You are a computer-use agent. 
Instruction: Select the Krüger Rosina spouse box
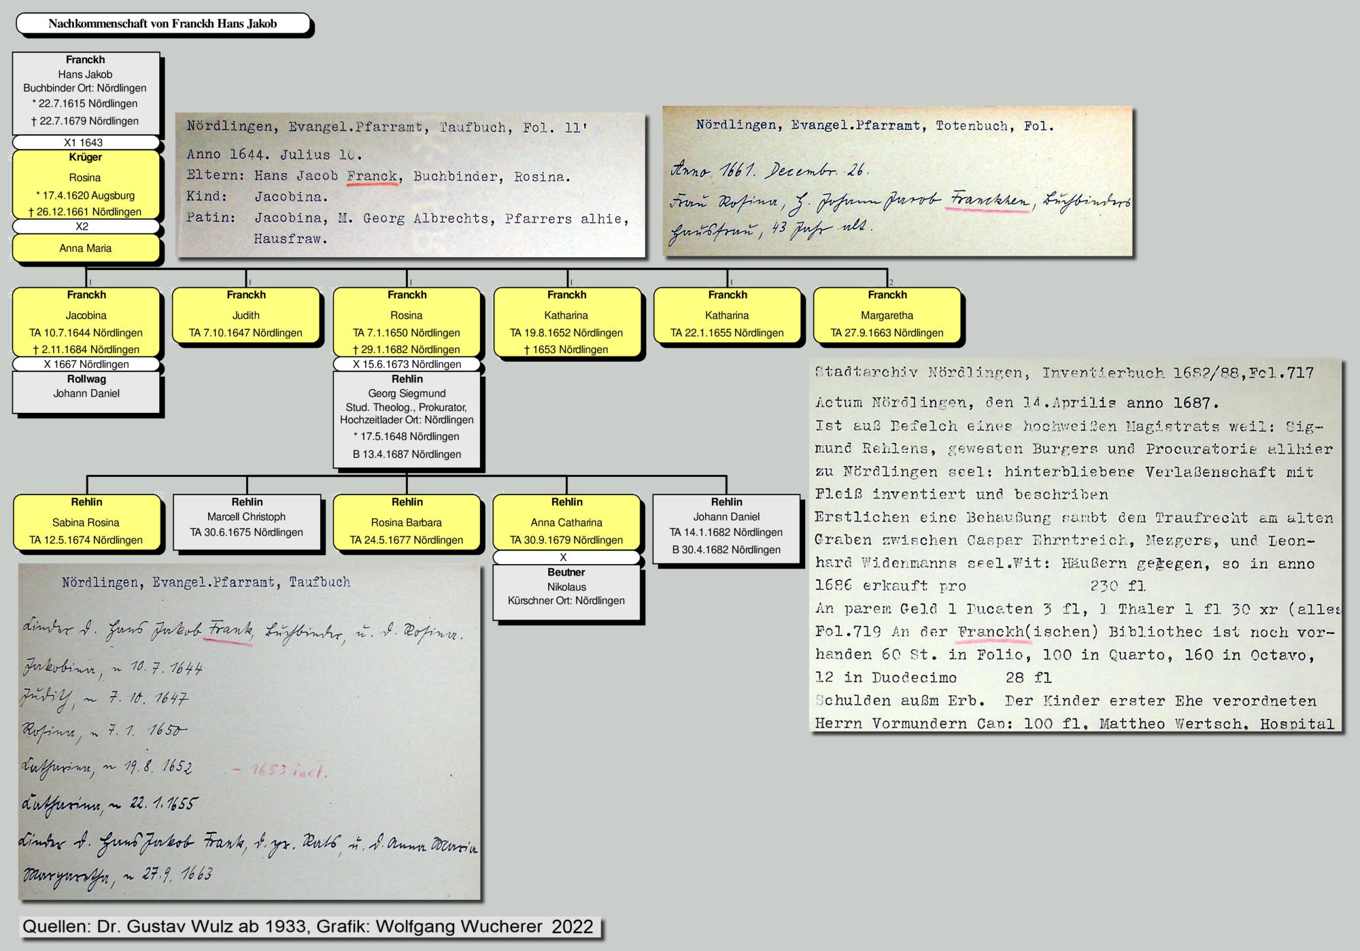point(86,185)
